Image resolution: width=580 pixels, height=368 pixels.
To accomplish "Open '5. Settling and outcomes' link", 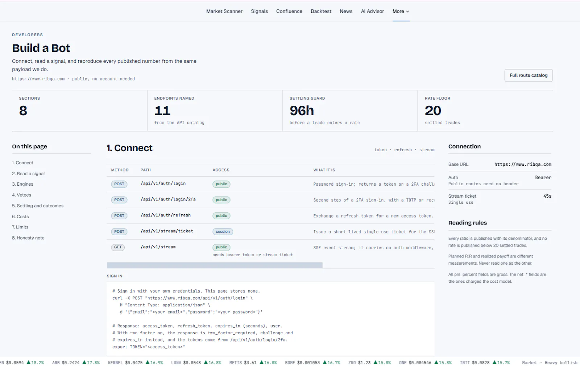I will tap(38, 206).
